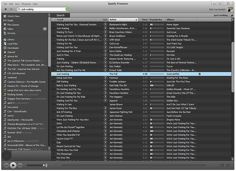The height and width of the screenshot is (171, 236).
Task: Go to the previous track
Action: (x=6, y=165)
